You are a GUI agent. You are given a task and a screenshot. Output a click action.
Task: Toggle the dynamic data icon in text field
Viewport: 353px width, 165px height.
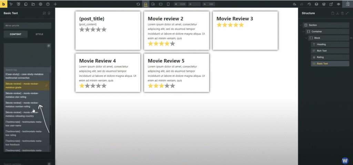coord(49,46)
